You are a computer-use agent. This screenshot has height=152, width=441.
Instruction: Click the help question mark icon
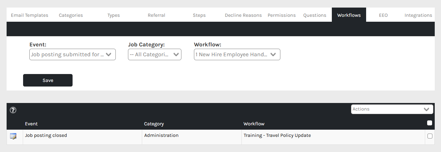point(13,110)
